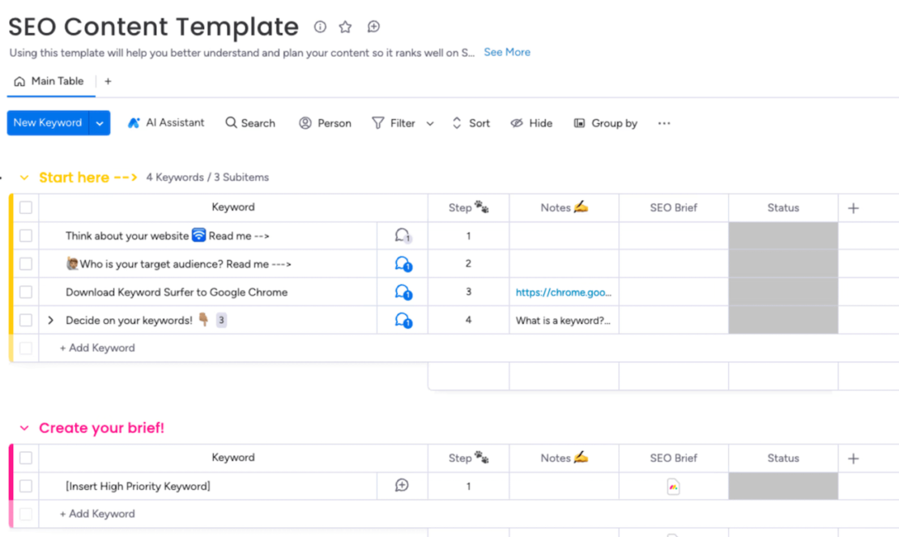The height and width of the screenshot is (537, 899).
Task: Add column in Start here group
Action: tap(853, 208)
